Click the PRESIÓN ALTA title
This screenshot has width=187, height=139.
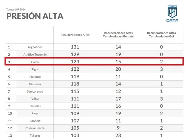[35, 16]
